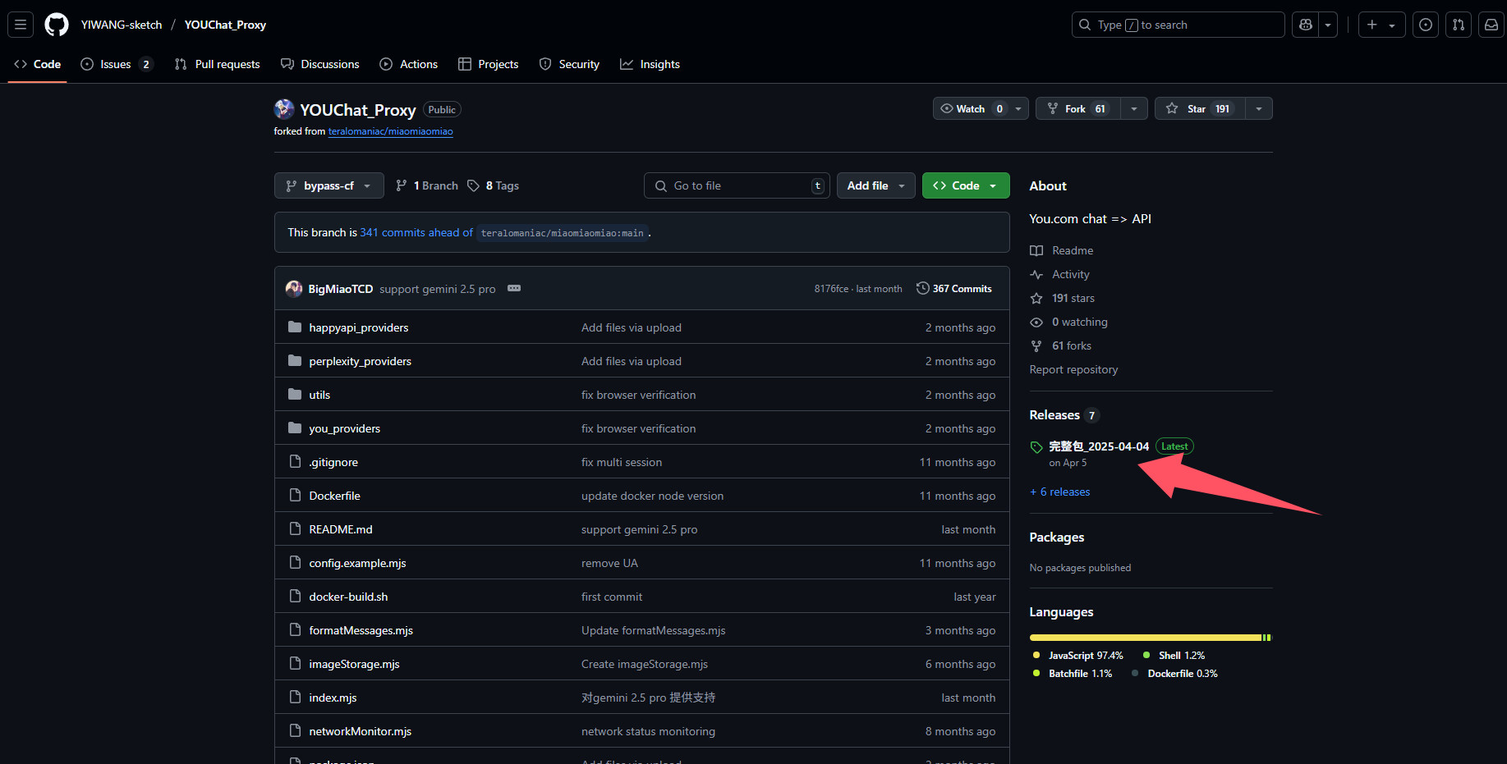
Task: Open the notifications inbox icon
Action: coord(1491,25)
